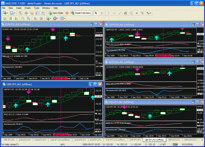Select the Equidistant Channel tool
Viewport: 205px width, 147px height.
click(x=126, y=13)
